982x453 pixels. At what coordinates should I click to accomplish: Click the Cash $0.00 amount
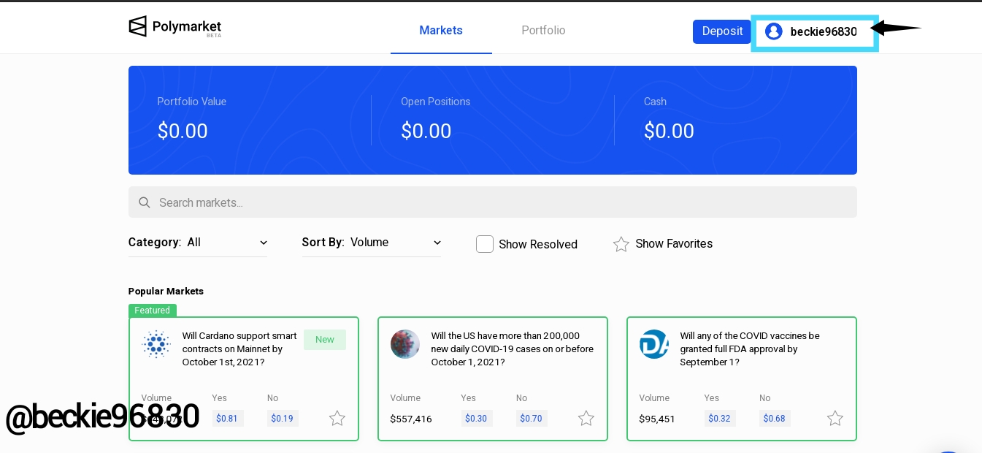click(x=669, y=132)
